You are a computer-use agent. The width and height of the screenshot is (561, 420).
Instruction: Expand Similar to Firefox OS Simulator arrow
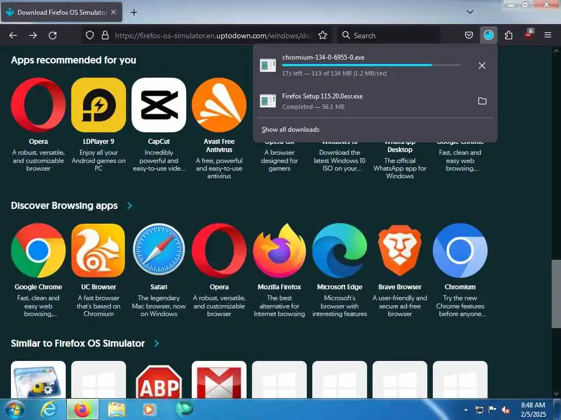[157, 343]
